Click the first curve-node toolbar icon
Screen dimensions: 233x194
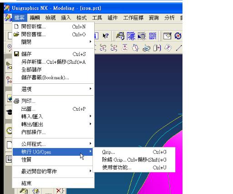coord(103,48)
